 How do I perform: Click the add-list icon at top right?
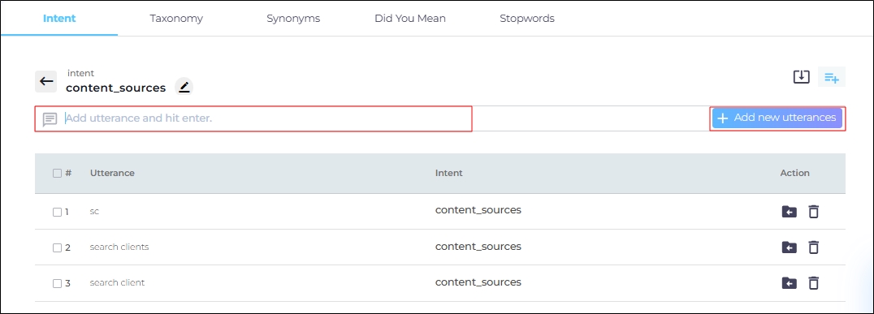[x=832, y=77]
